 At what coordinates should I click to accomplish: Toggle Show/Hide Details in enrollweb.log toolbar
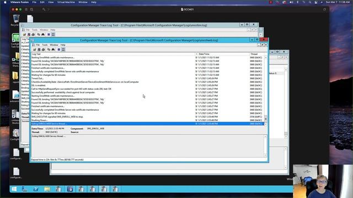pyautogui.click(x=63, y=50)
